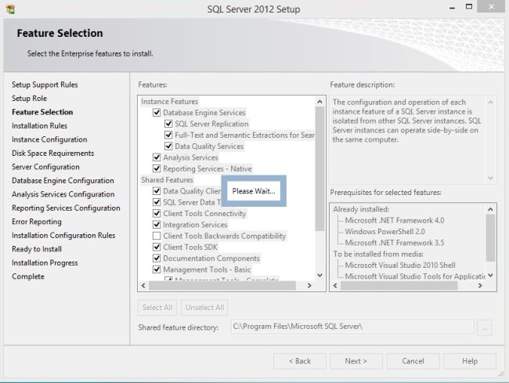This screenshot has width=509, height=383.
Task: Click prerequisites list scroll right arrow
Action: [x=480, y=285]
